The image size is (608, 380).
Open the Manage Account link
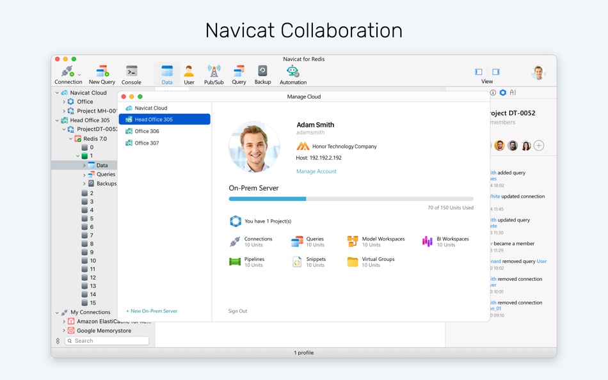tap(316, 171)
